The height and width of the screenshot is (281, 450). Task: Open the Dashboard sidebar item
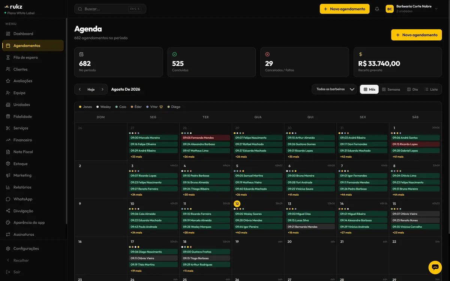pos(33,34)
